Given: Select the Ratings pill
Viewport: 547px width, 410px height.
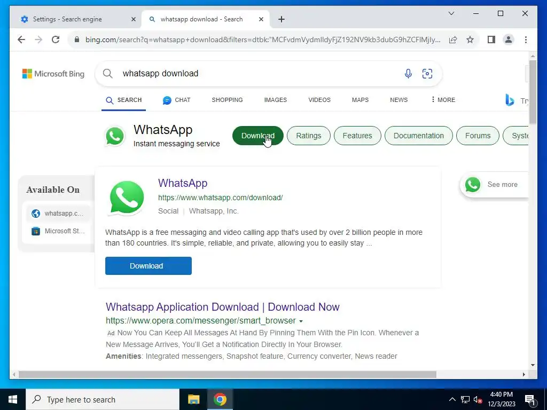Looking at the screenshot, I should [x=308, y=136].
